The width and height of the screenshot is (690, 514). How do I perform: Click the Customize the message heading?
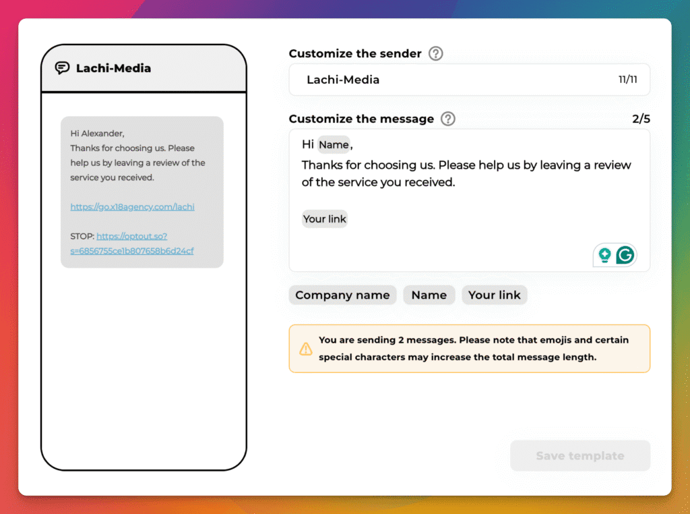pos(361,119)
